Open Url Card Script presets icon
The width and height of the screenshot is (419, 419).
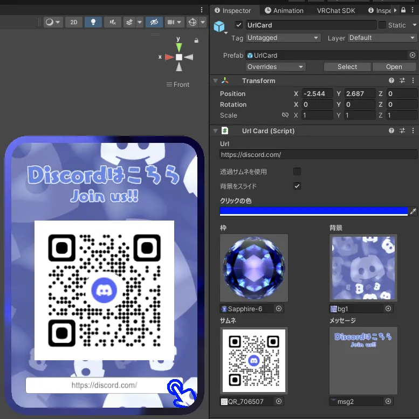coord(402,130)
